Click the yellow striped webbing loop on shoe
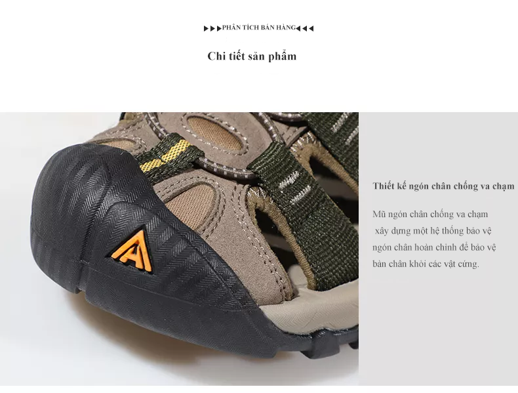The height and width of the screenshot is (393, 518). click(x=165, y=155)
